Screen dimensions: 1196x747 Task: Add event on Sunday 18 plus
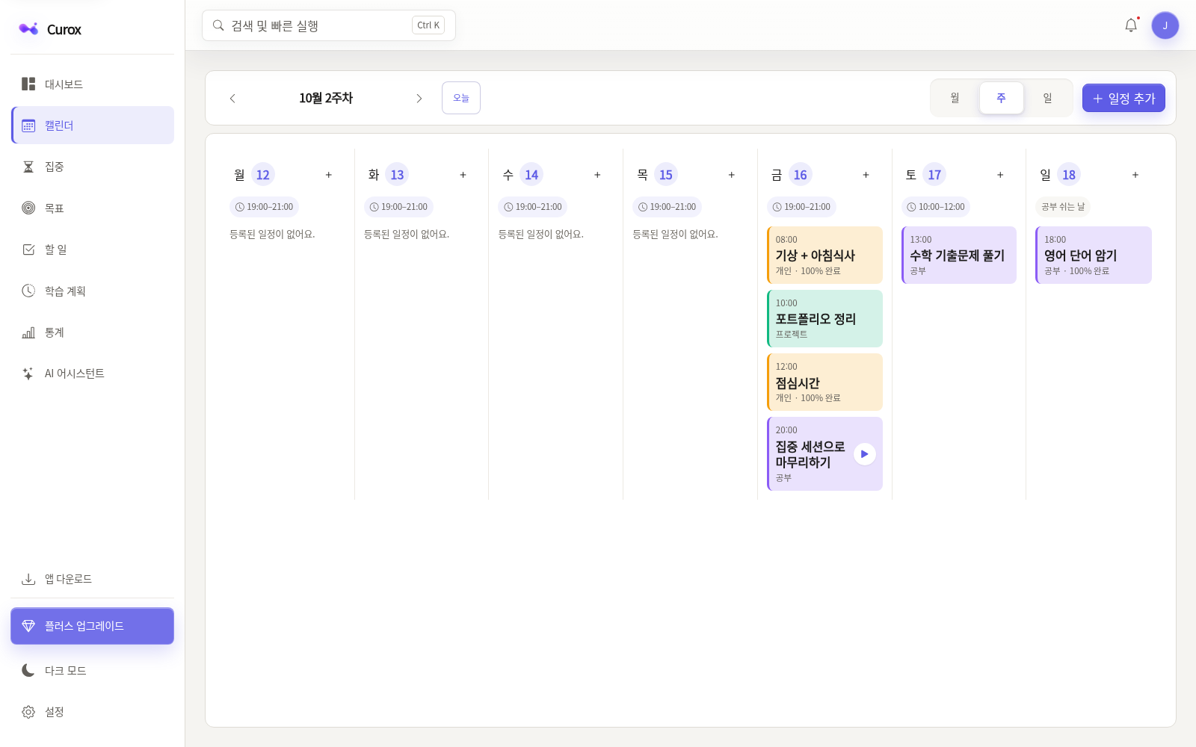pyautogui.click(x=1135, y=175)
